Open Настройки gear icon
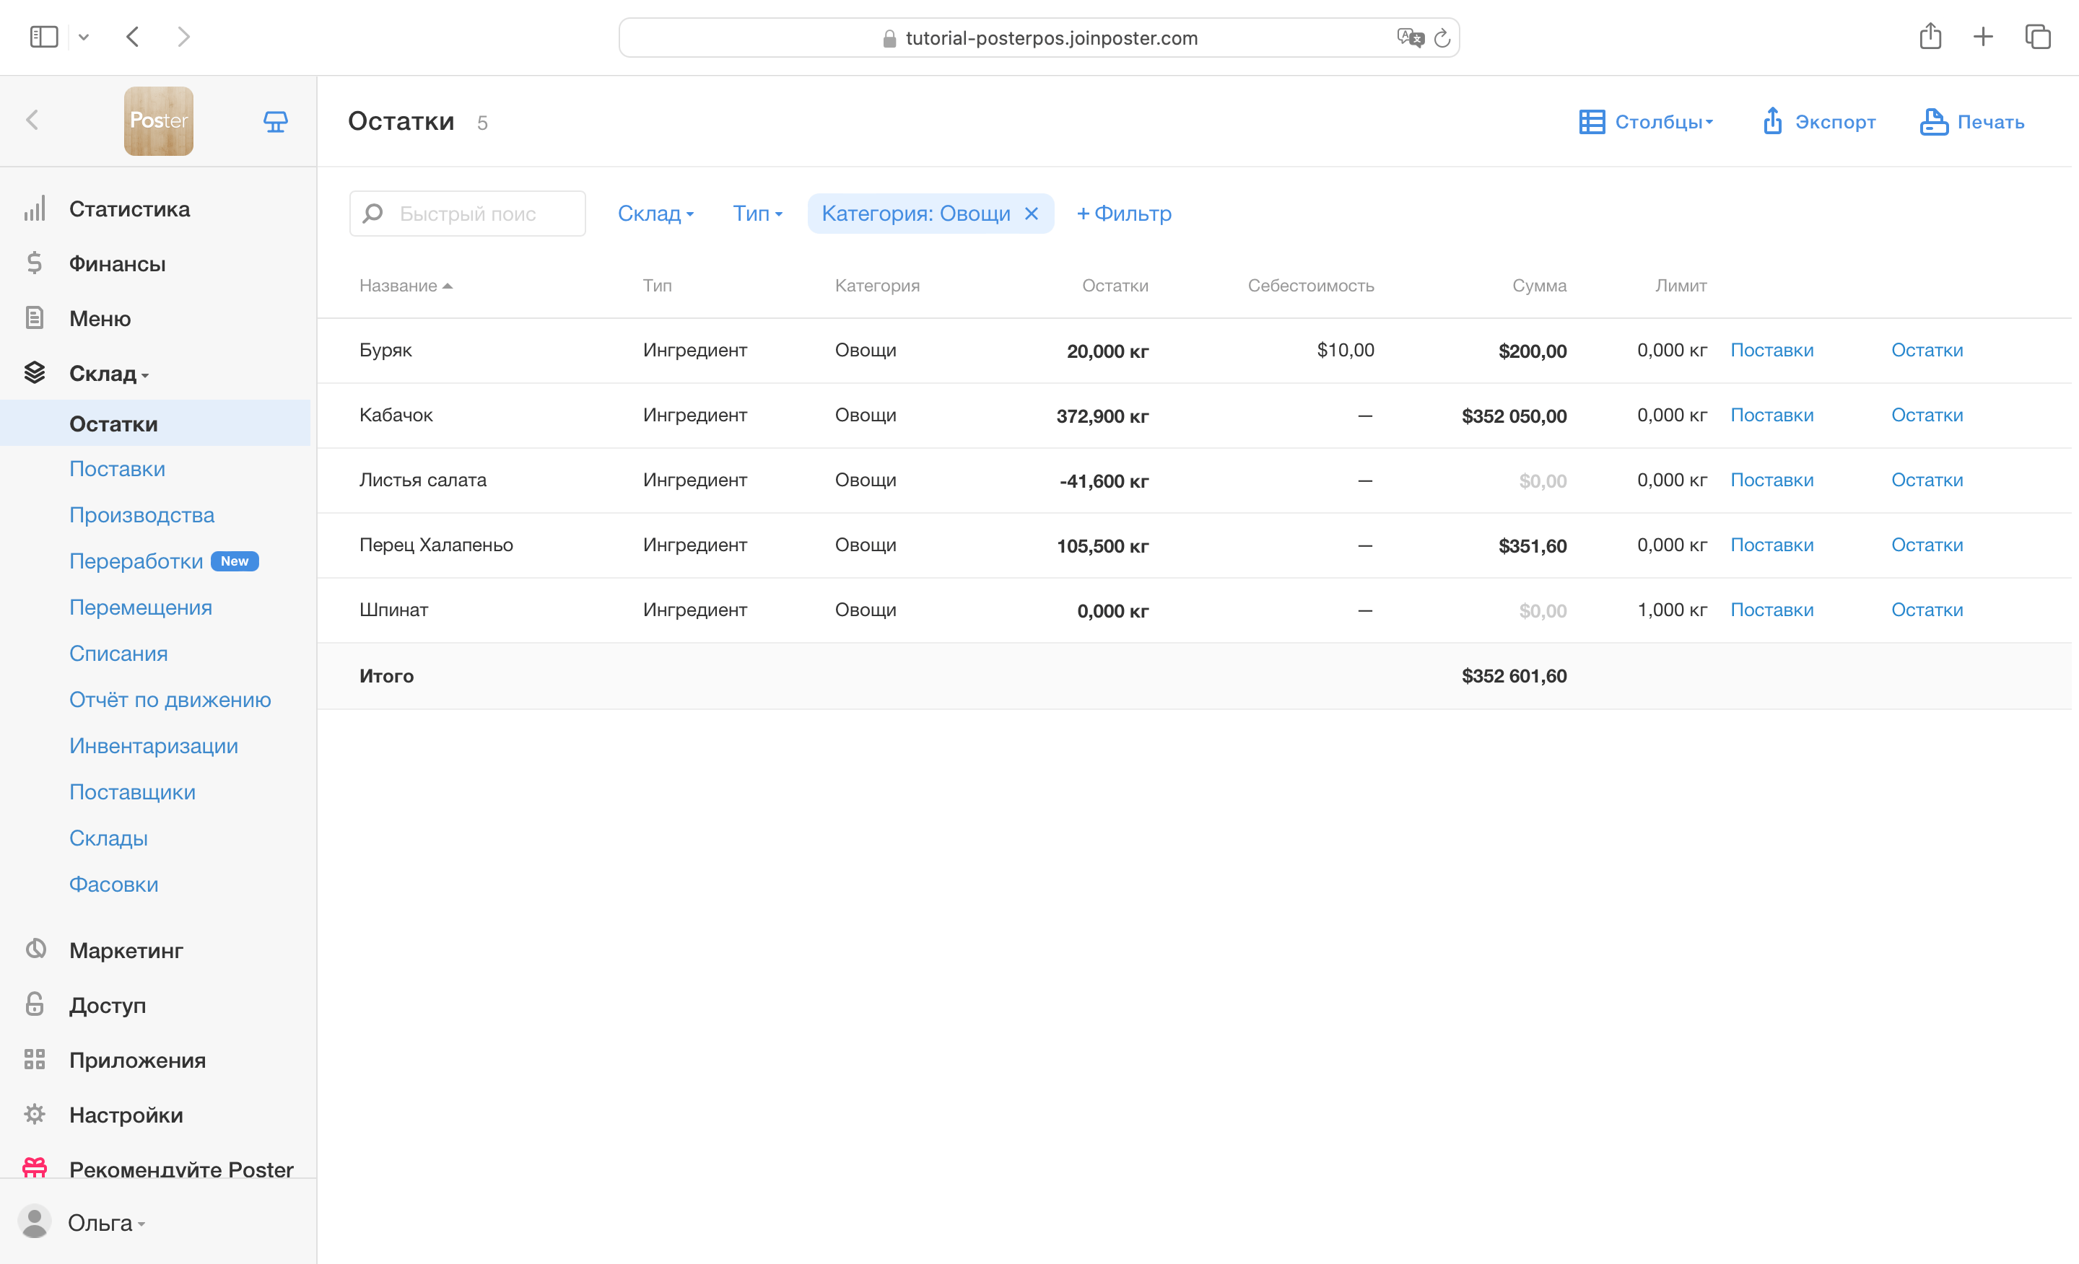 pyautogui.click(x=35, y=1114)
